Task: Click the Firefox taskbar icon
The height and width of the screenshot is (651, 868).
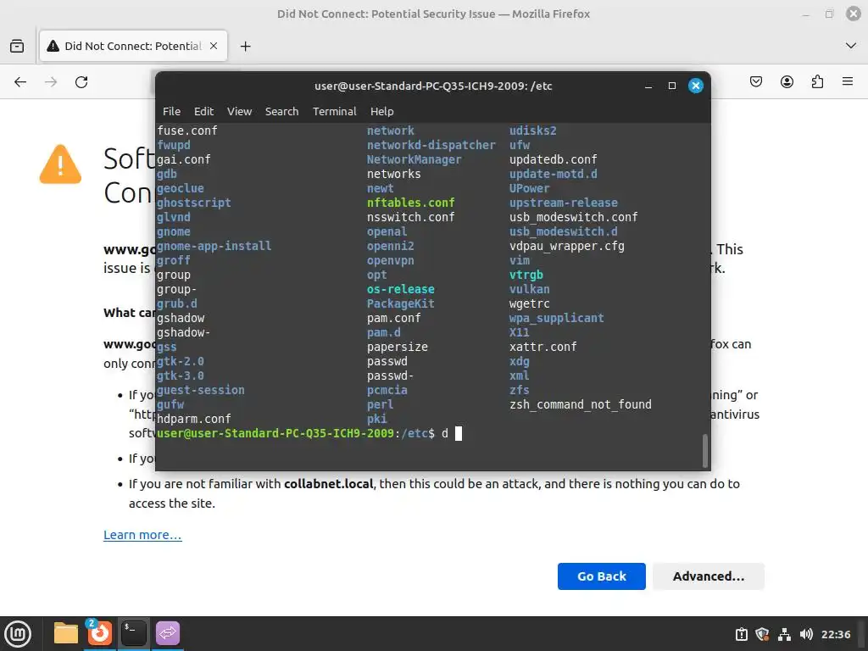Action: pos(100,633)
